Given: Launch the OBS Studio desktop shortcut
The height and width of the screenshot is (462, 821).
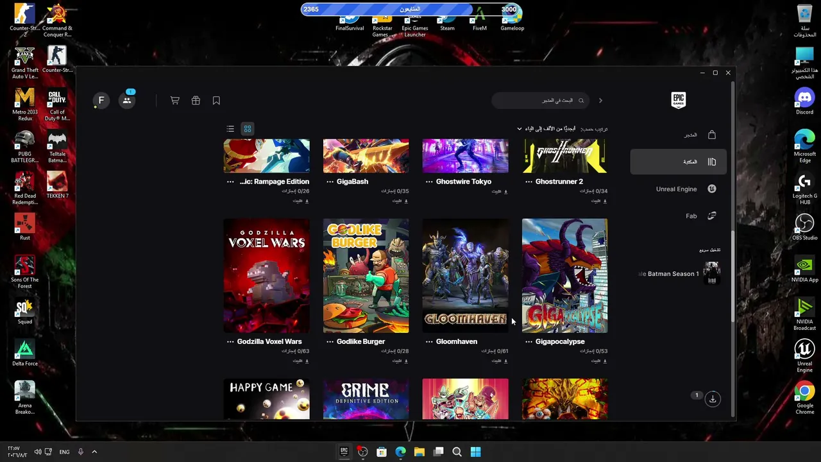Looking at the screenshot, I should (x=804, y=227).
